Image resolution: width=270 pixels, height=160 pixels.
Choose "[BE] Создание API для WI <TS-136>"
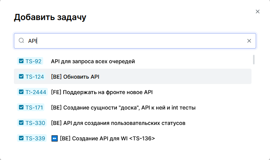pyautogui.click(x=107, y=138)
